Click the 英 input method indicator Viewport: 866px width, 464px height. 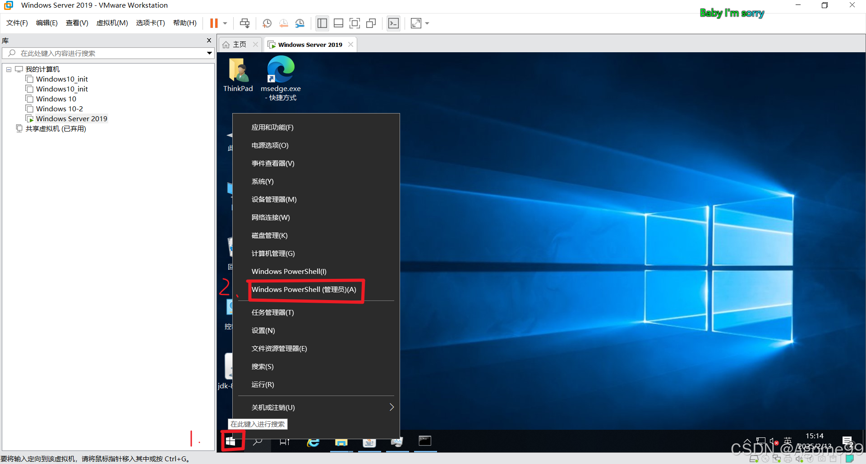pos(788,441)
